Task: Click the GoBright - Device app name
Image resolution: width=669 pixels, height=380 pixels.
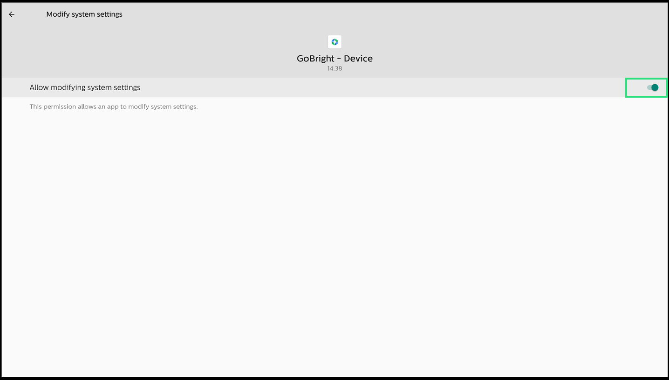Action: 334,59
